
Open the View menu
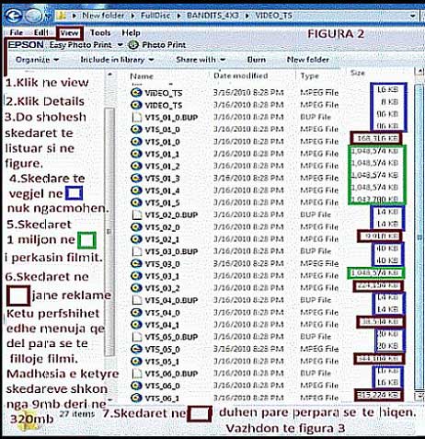pyautogui.click(x=69, y=33)
